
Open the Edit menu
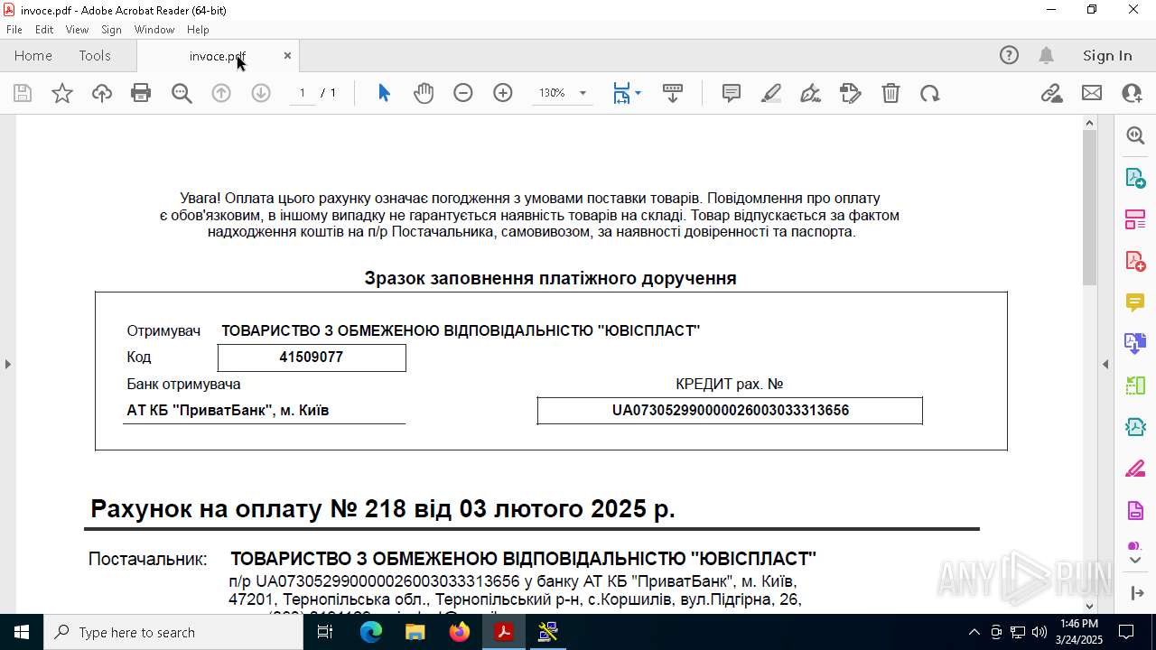(44, 30)
